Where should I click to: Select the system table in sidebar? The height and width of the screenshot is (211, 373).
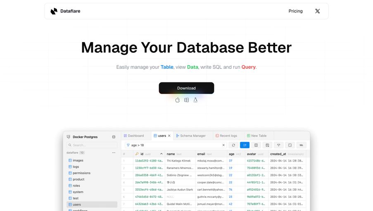(x=92, y=192)
